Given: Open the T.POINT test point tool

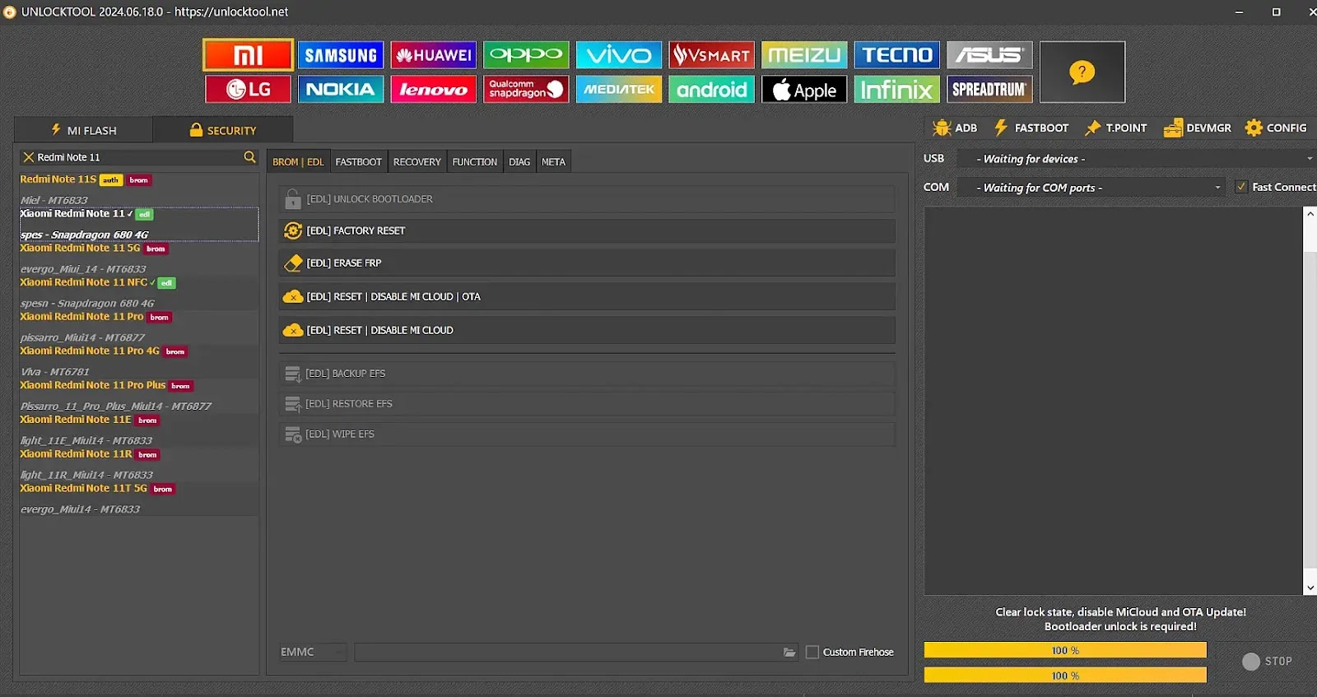Looking at the screenshot, I should [1116, 128].
